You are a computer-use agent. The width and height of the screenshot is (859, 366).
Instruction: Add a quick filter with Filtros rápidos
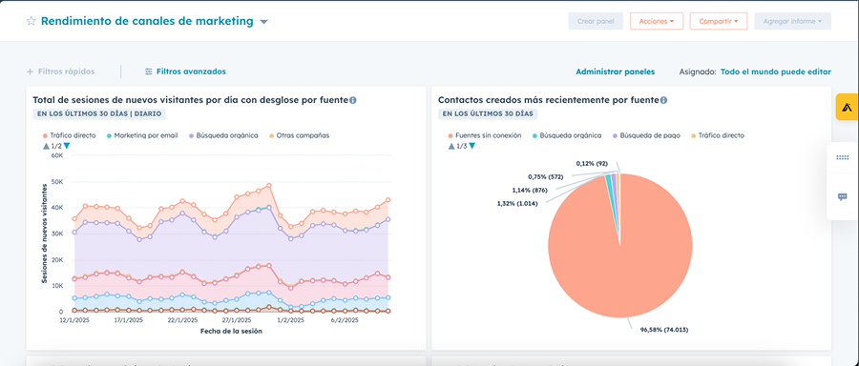pos(61,71)
